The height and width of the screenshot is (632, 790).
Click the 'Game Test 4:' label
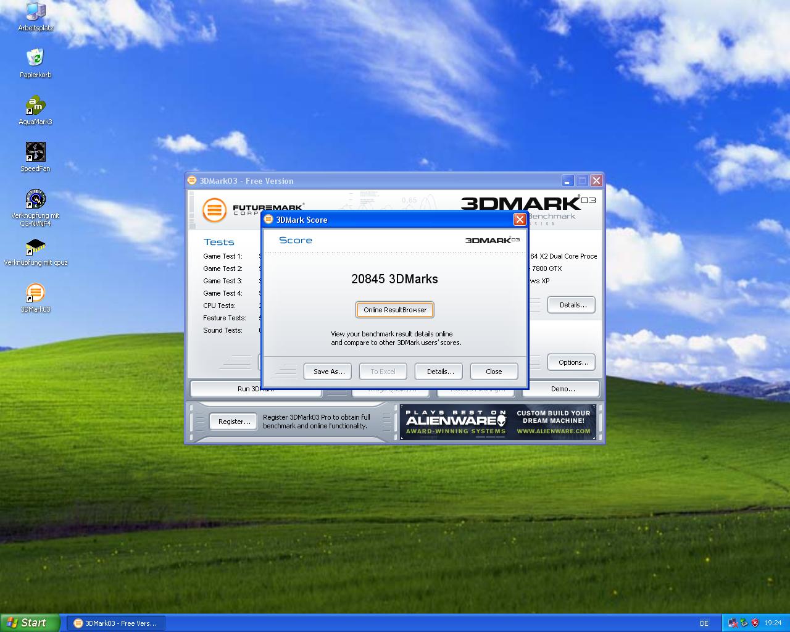(223, 293)
